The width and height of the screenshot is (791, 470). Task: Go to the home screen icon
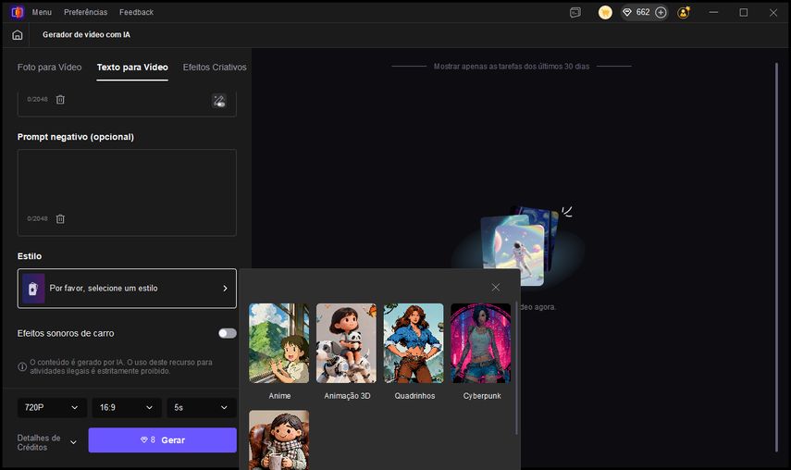(x=18, y=35)
